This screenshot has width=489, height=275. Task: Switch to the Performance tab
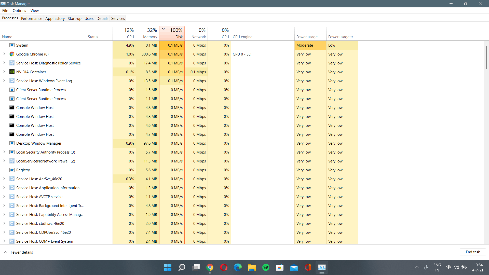(32, 18)
